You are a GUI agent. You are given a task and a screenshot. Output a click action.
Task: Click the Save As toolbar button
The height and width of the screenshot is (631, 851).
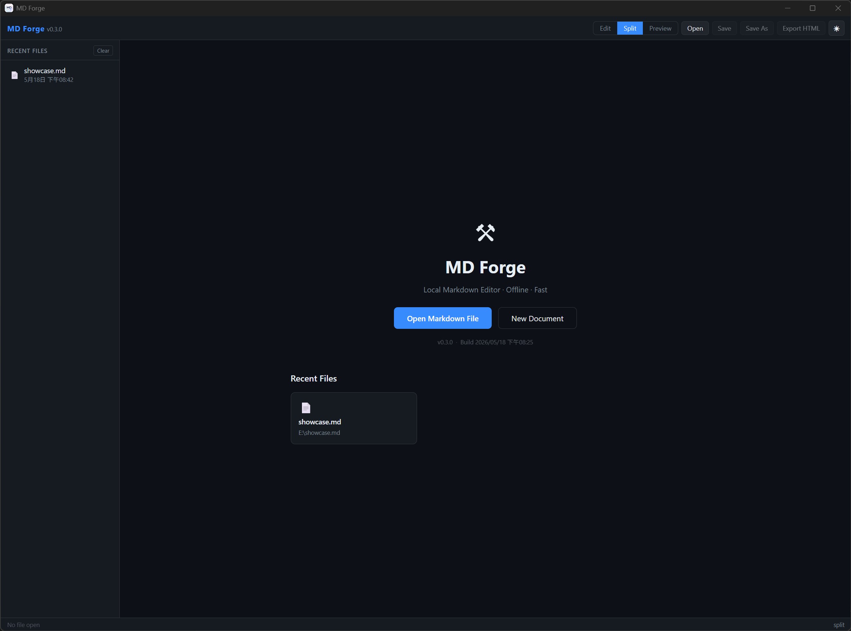[756, 28]
